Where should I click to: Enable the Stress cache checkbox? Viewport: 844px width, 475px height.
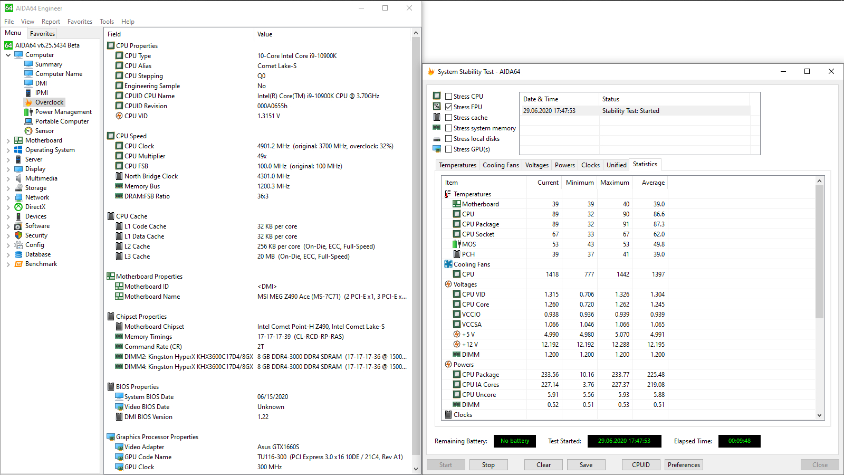[x=448, y=118]
